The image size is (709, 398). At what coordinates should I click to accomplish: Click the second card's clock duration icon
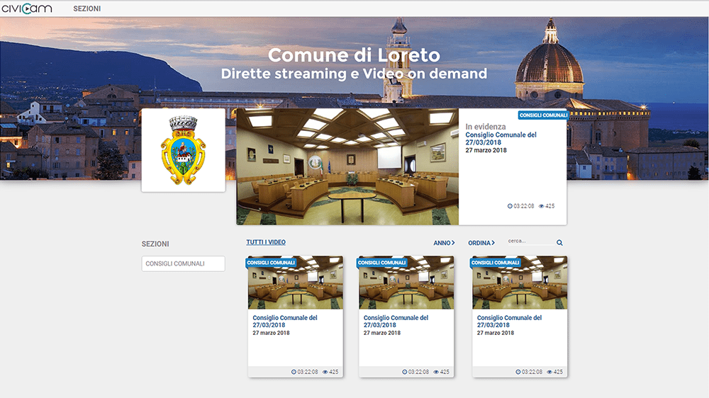point(405,372)
